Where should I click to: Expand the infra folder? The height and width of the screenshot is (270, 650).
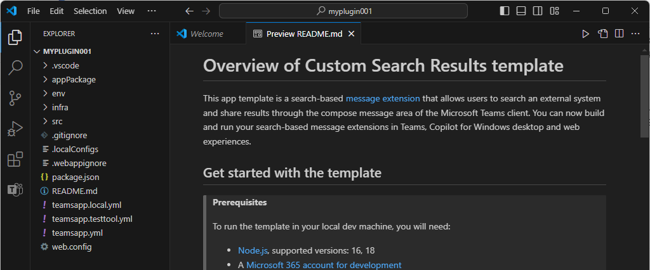tap(100, 108)
